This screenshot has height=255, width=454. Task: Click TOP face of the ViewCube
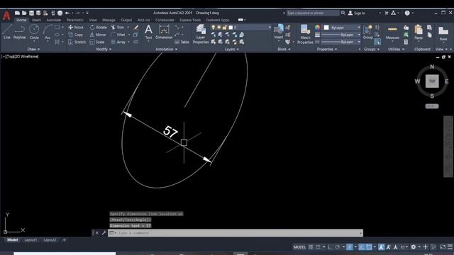432,81
